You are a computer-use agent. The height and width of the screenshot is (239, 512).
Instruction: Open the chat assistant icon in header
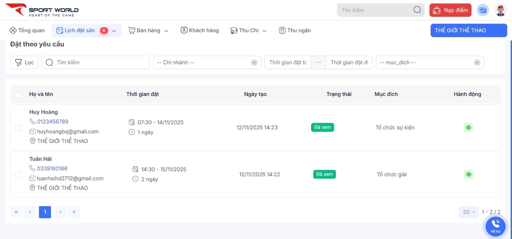click(x=483, y=10)
